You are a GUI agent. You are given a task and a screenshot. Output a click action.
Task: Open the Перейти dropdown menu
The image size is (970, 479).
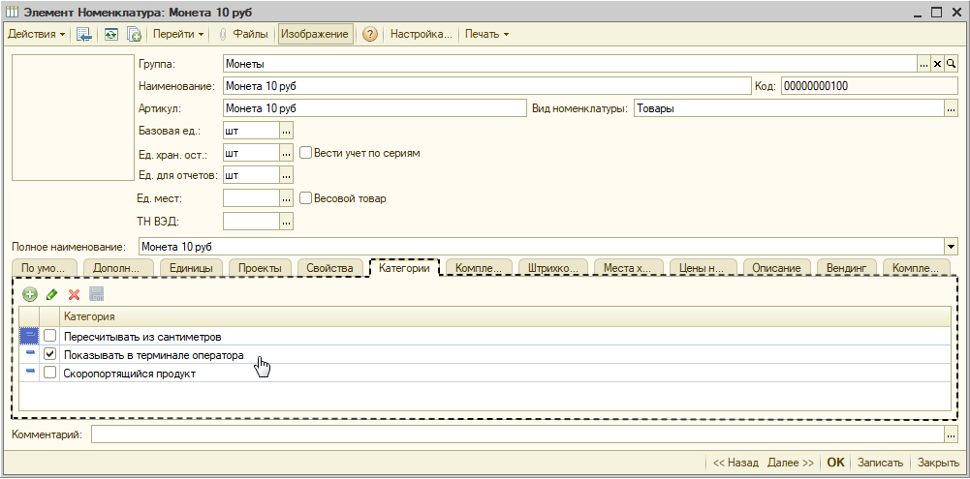click(178, 34)
